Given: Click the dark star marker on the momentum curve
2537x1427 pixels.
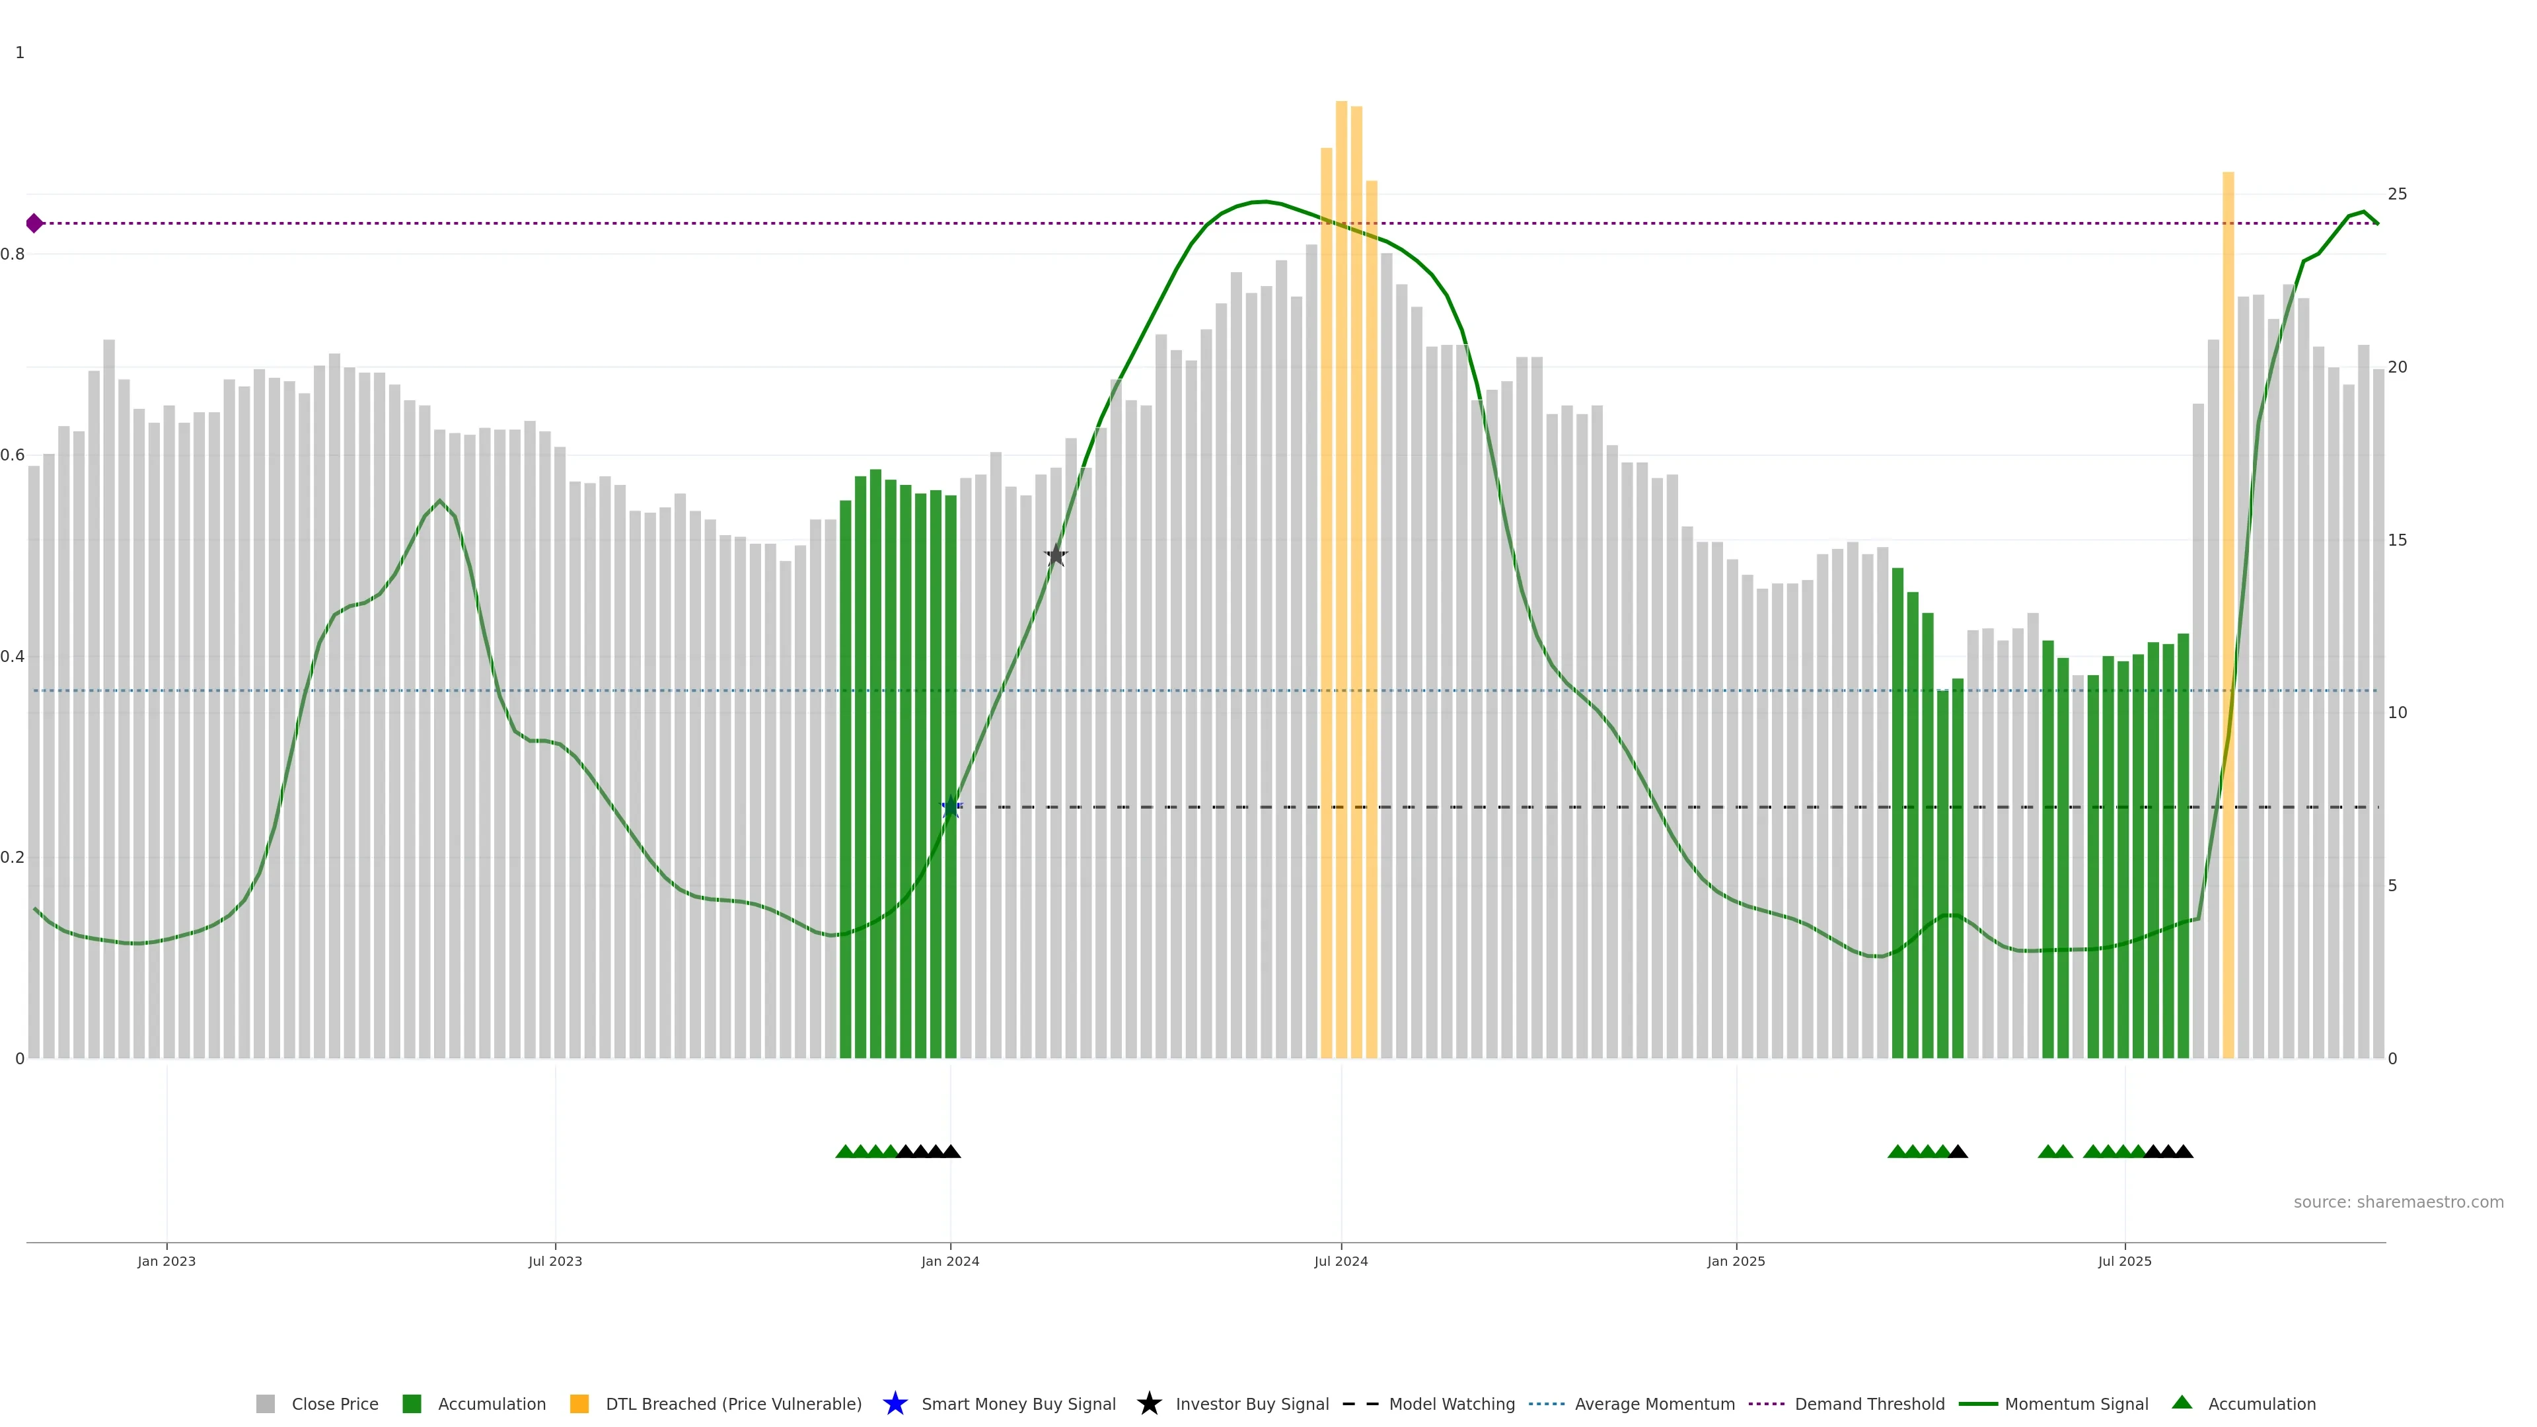Looking at the screenshot, I should (1056, 556).
